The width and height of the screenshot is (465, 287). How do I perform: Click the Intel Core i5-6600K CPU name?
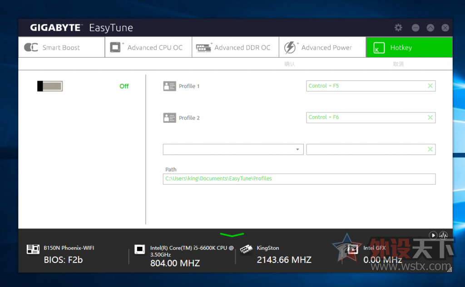point(192,251)
